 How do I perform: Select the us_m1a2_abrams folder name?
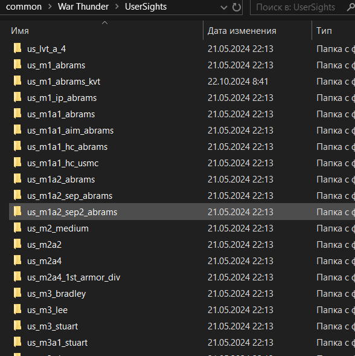pos(61,180)
